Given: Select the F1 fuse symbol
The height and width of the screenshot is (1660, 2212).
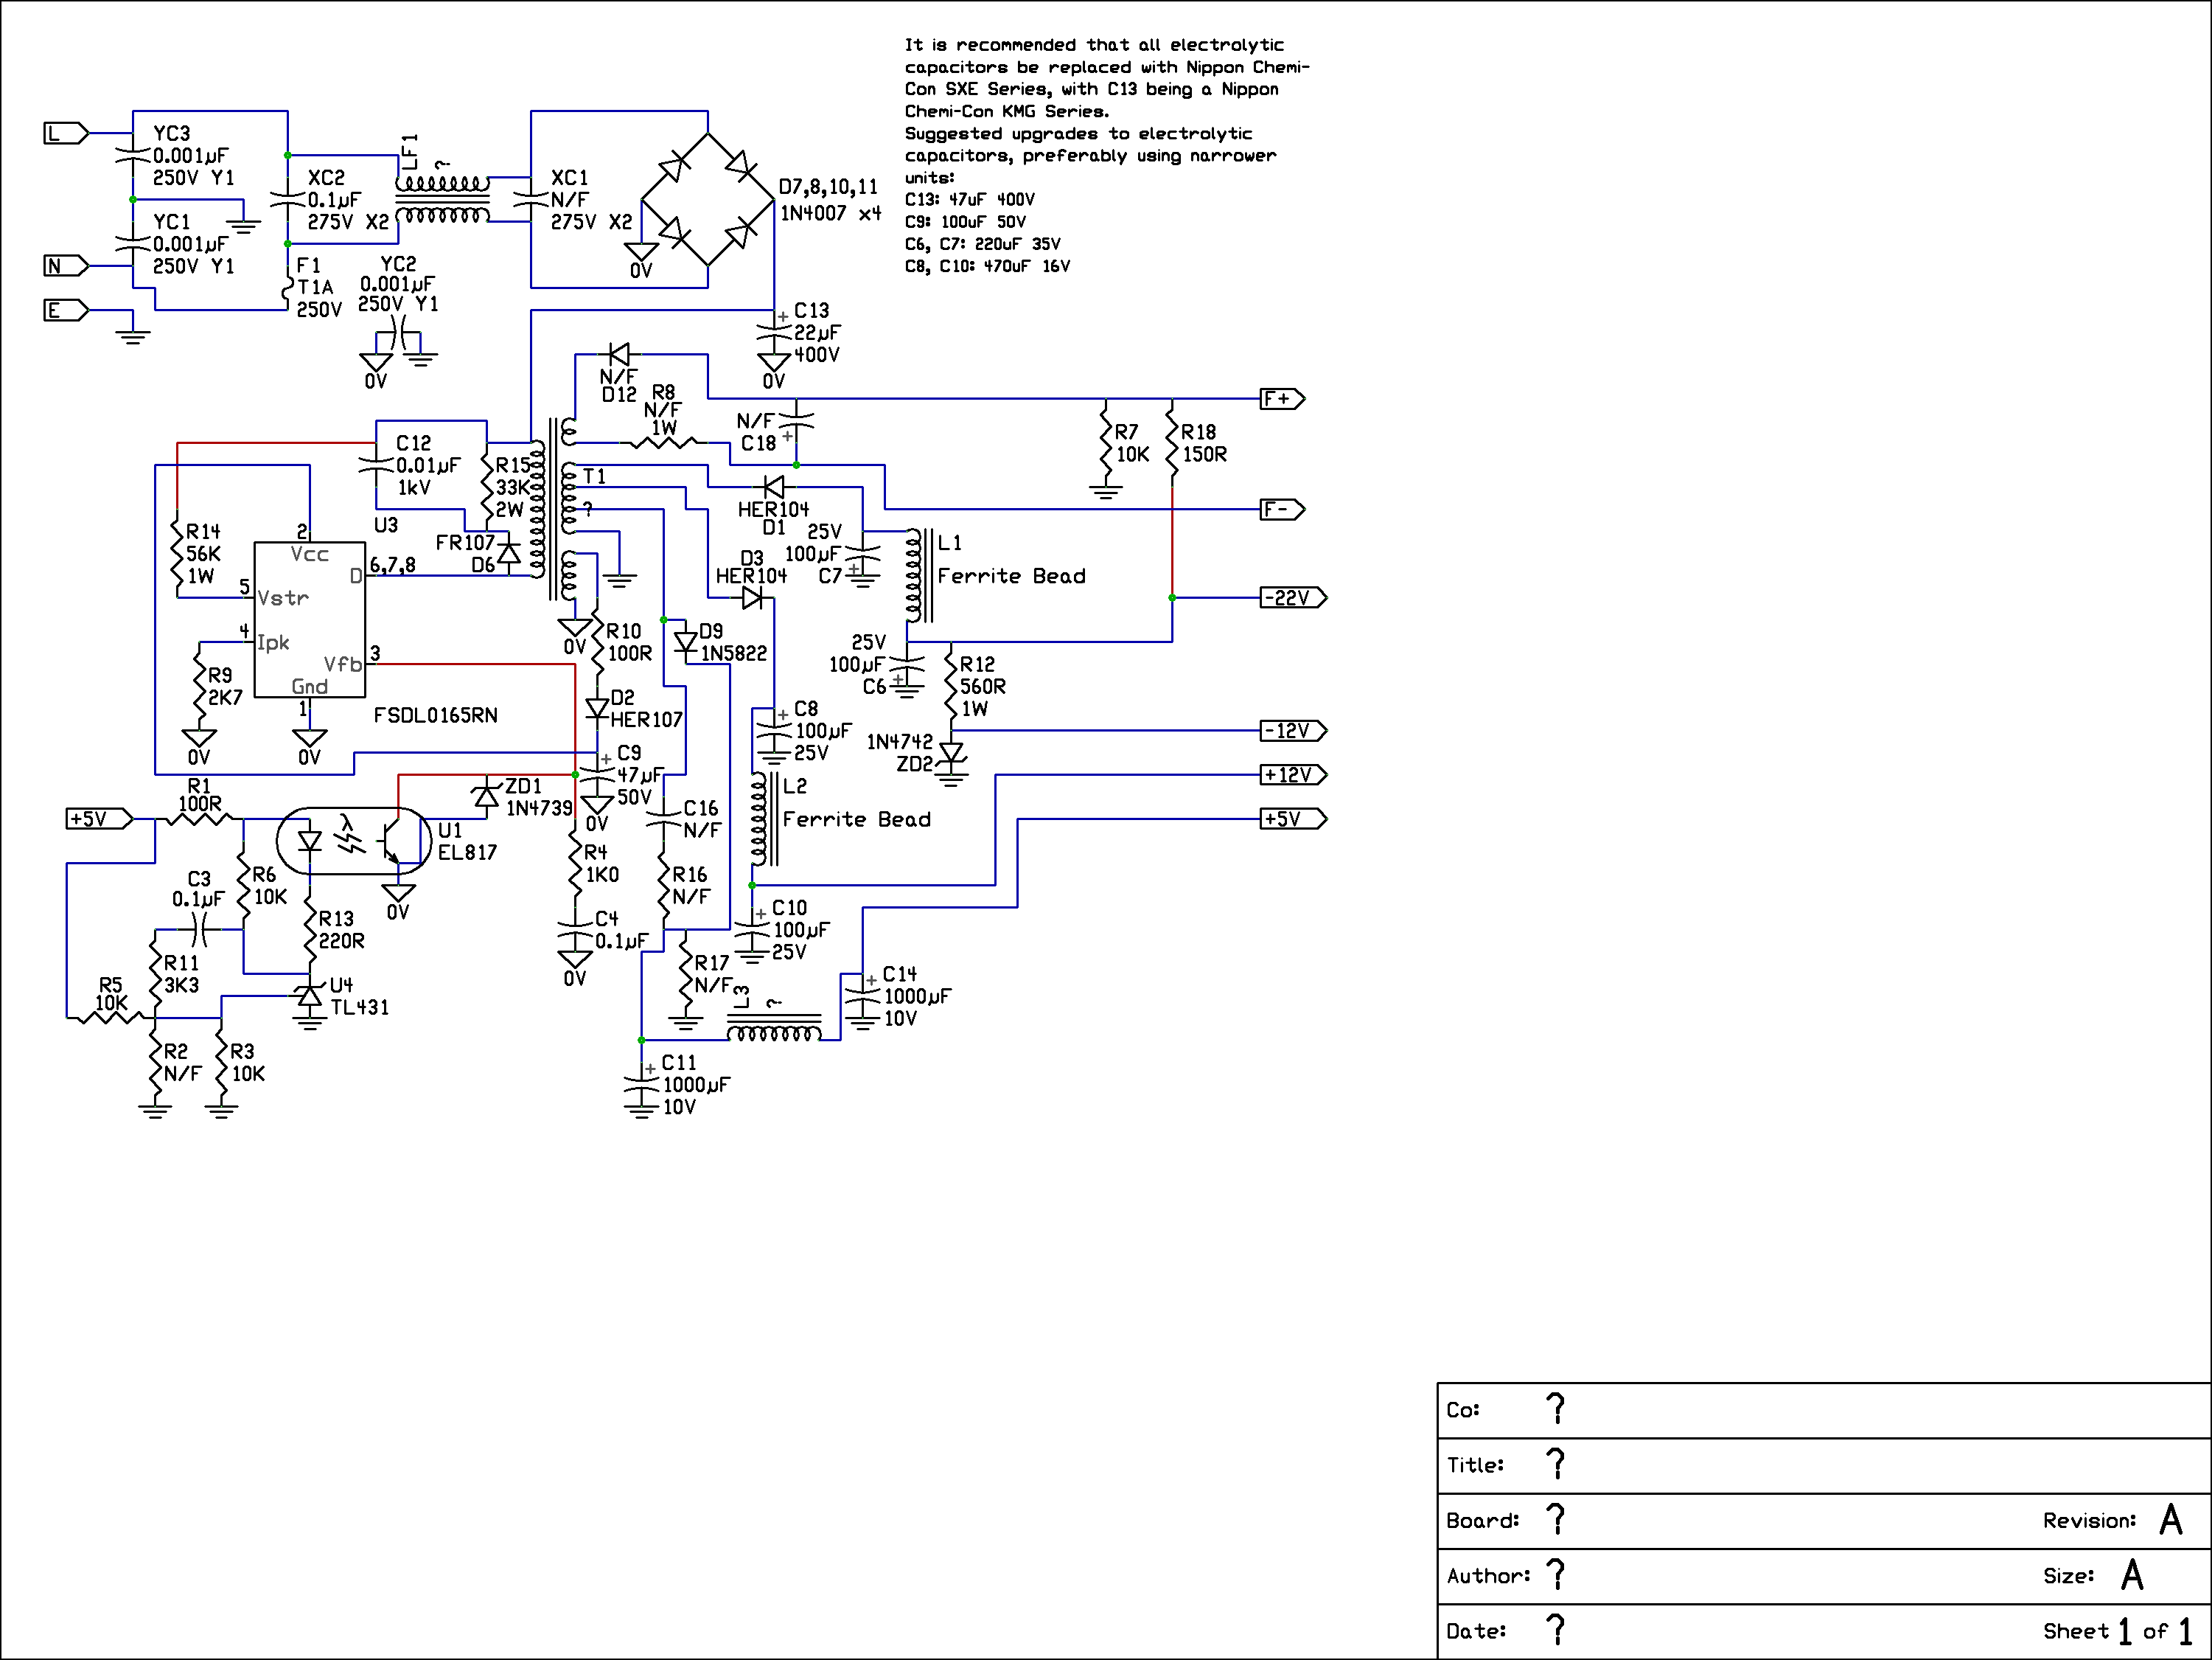Looking at the screenshot, I should pos(287,288).
